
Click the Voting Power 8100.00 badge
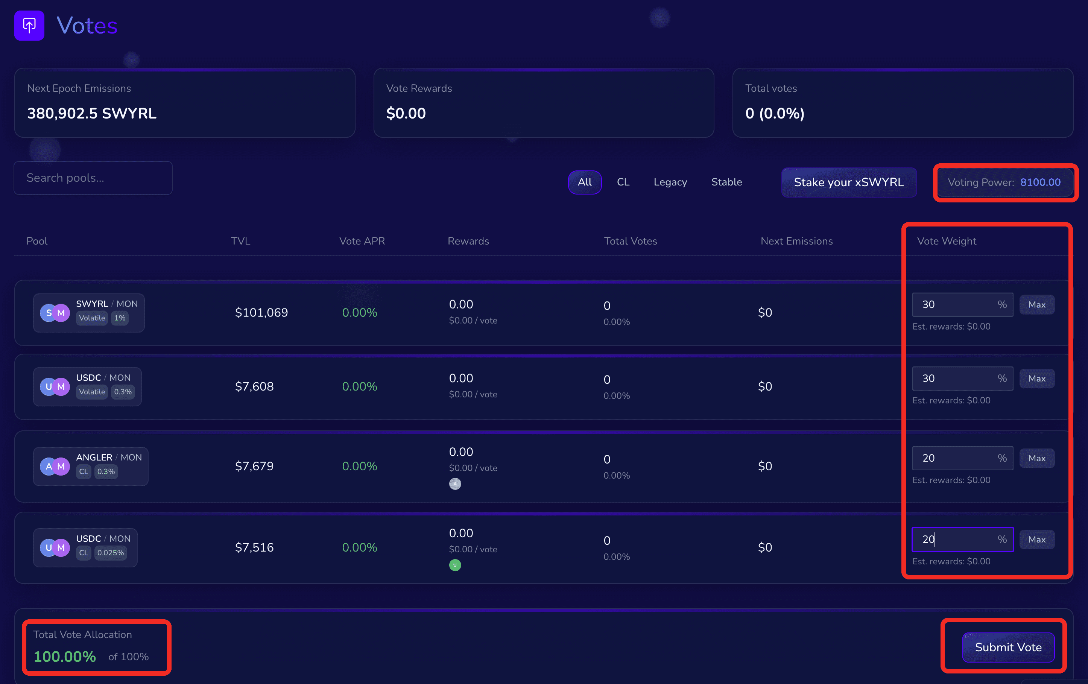[x=1004, y=182]
